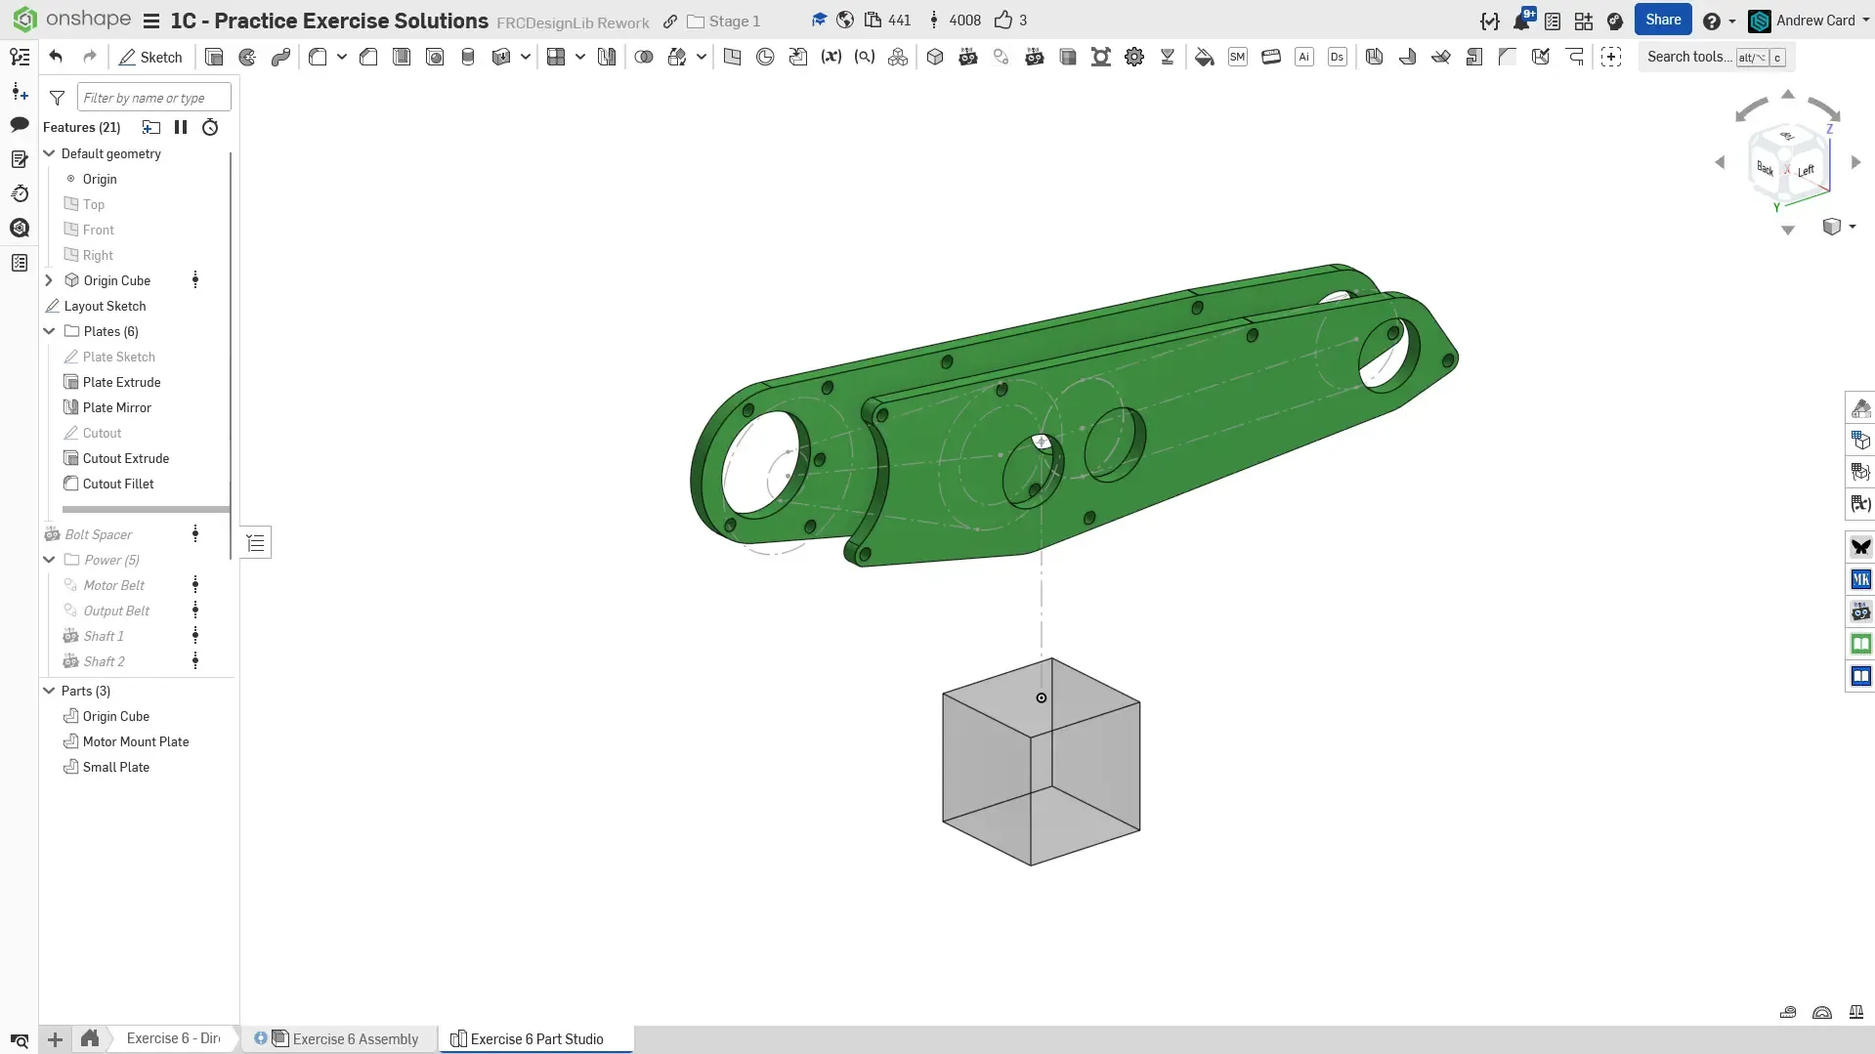
Task: Open the notifications bell
Action: [x=1521, y=21]
